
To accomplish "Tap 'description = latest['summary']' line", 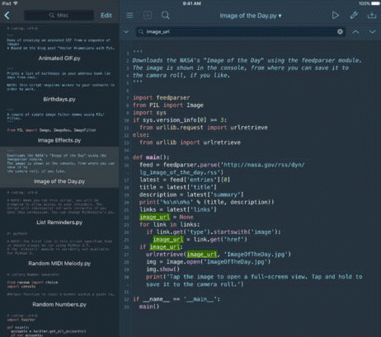I will coord(191,194).
